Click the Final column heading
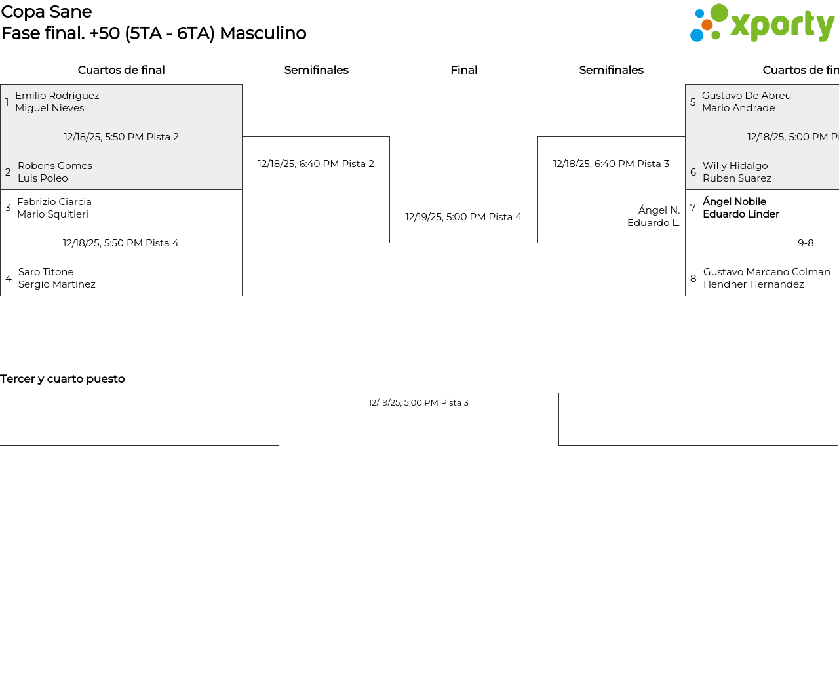This screenshot has width=839, height=681. [463, 70]
